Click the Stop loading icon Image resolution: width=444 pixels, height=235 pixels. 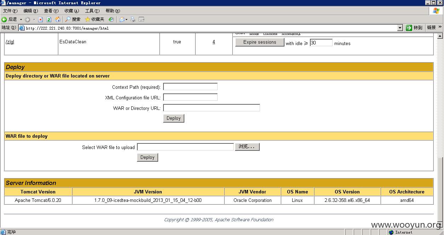pos(41,19)
